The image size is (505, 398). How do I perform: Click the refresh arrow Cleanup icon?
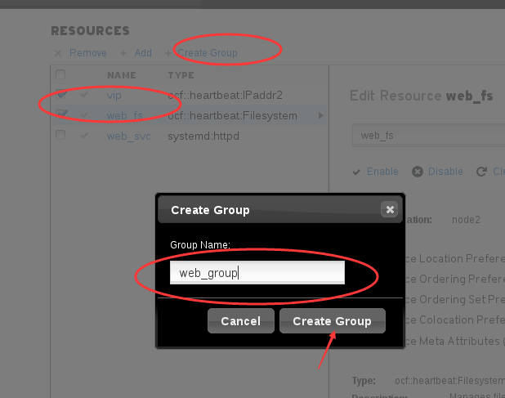click(481, 172)
